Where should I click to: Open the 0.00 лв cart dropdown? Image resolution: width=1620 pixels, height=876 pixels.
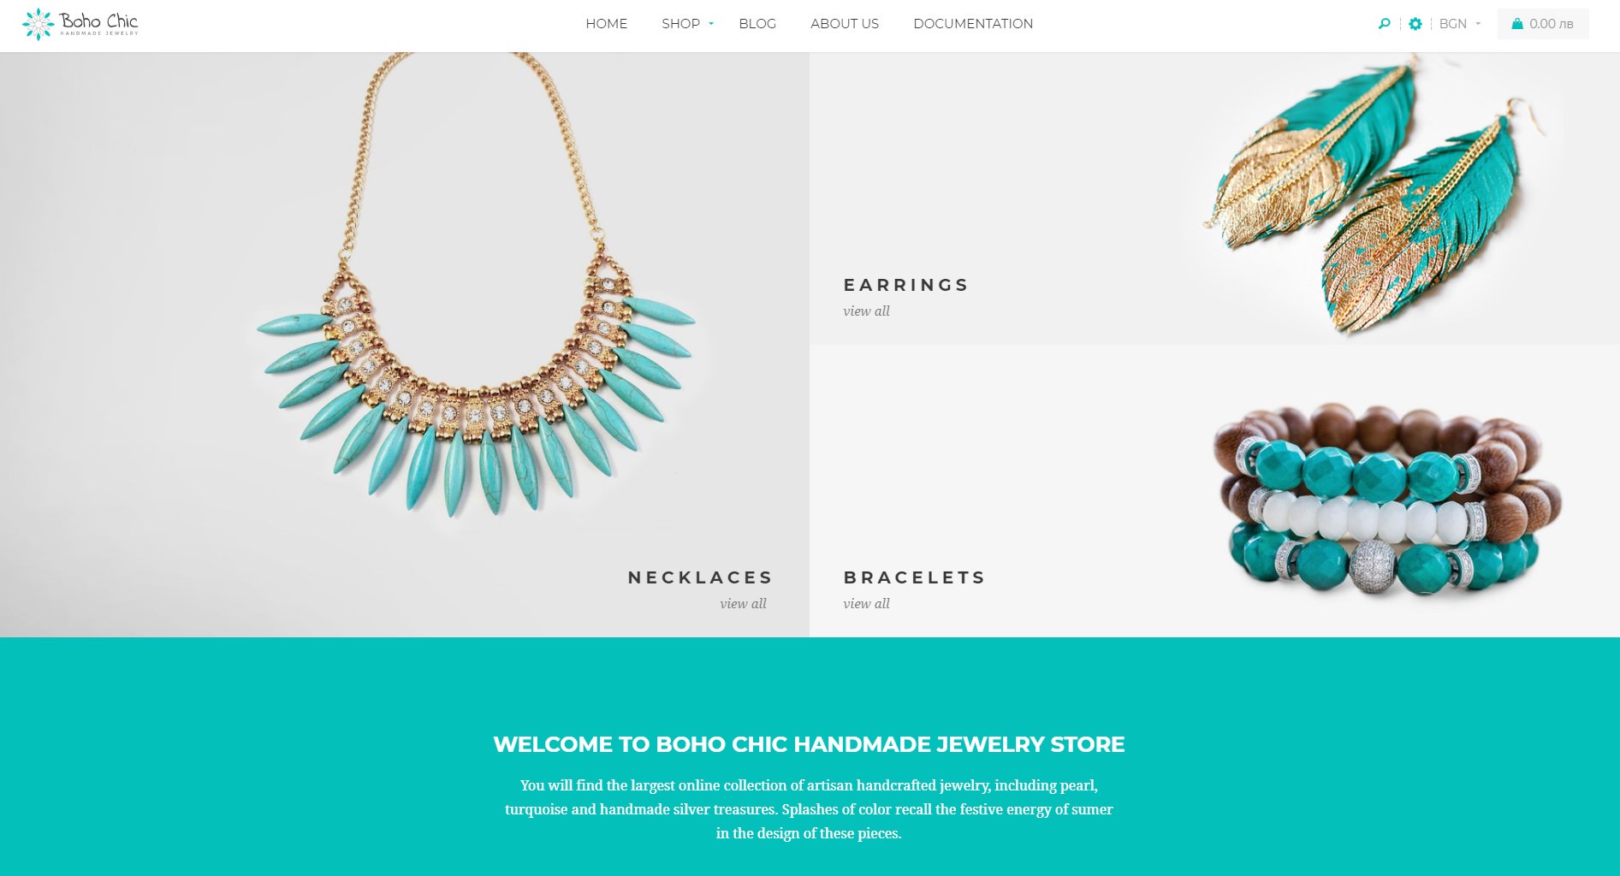pos(1543,24)
